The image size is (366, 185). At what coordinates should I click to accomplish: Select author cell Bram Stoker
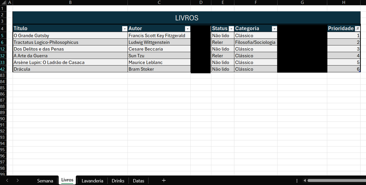click(159, 69)
